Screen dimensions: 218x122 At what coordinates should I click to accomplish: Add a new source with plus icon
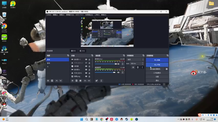coord(72,81)
